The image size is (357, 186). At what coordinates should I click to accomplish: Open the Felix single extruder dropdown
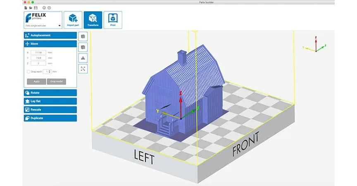43,26
